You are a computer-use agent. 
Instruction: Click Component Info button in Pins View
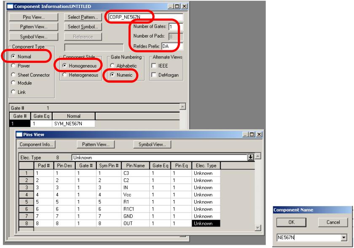tap(36, 145)
